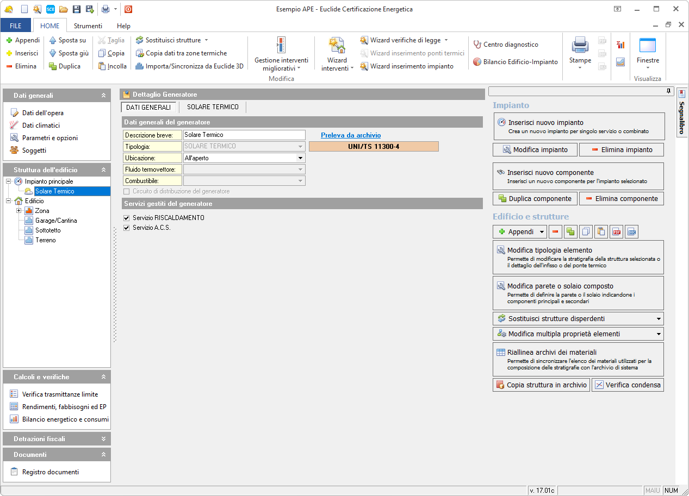Open the Strumenti ribbon tab
Image resolution: width=689 pixels, height=496 pixels.
click(88, 26)
